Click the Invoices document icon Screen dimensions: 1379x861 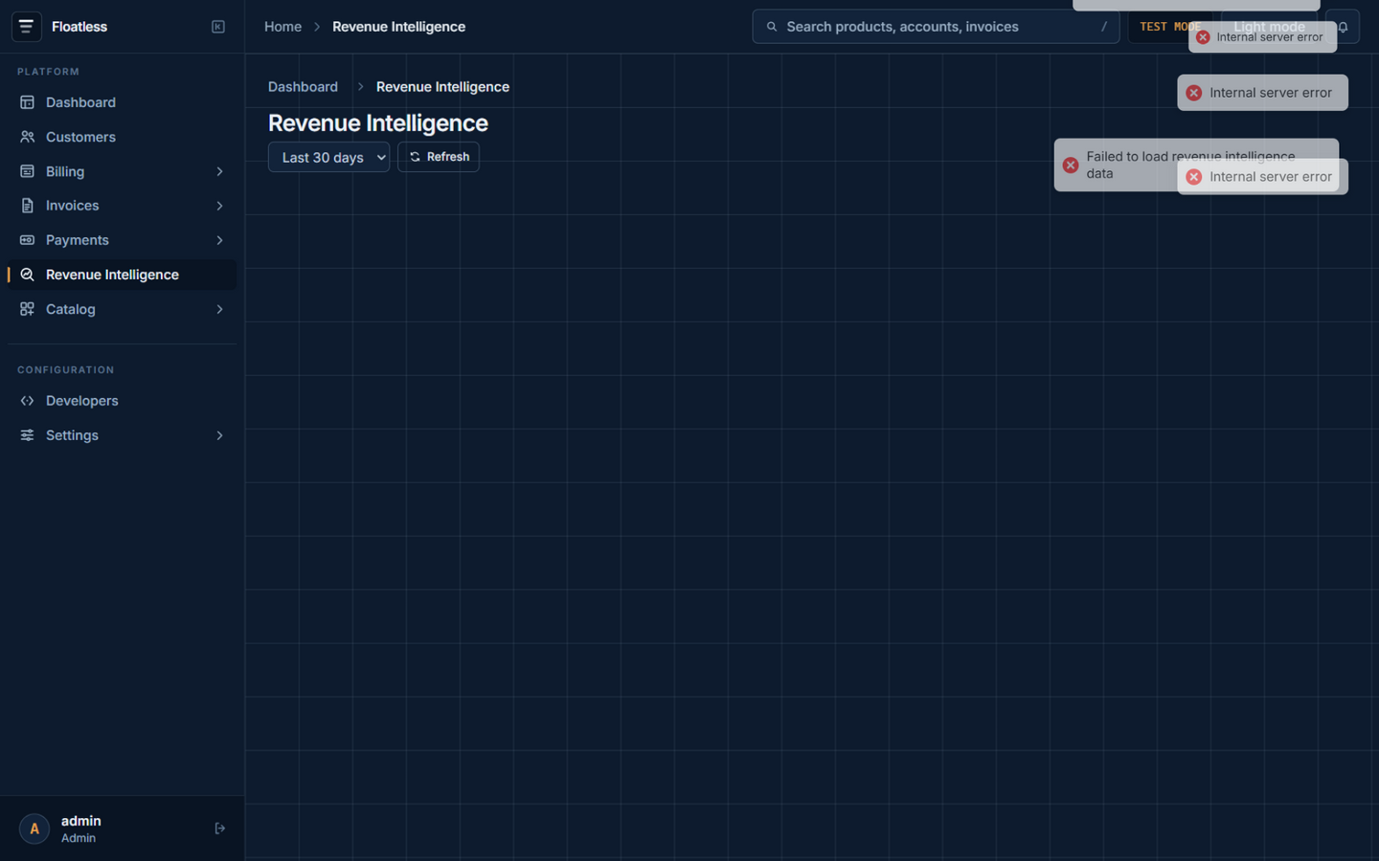click(x=27, y=206)
